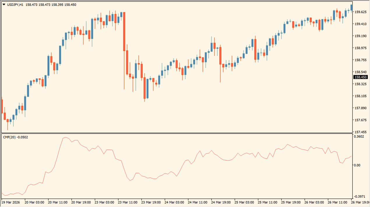Click the 159.625 price scale label
370x207 pixels.
[360, 12]
